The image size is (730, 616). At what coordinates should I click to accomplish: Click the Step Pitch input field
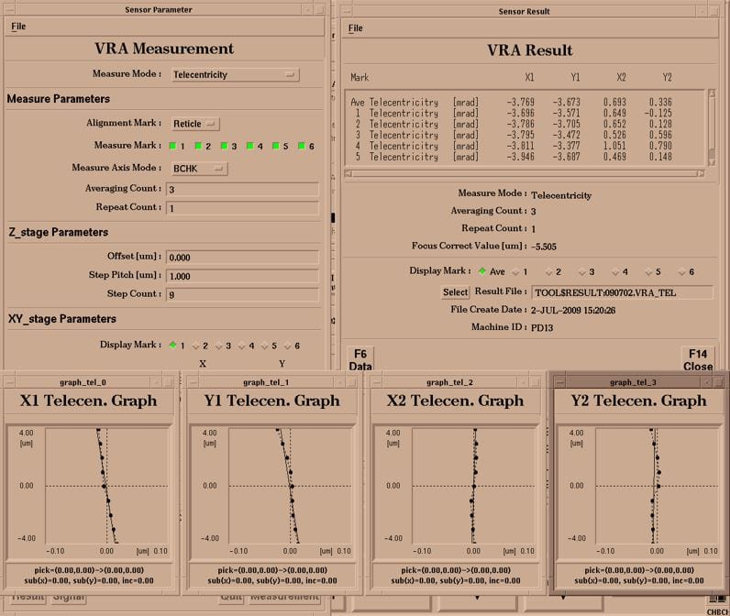click(x=242, y=276)
